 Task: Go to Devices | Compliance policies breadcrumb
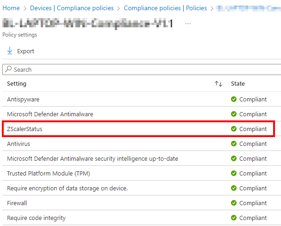tap(72, 8)
